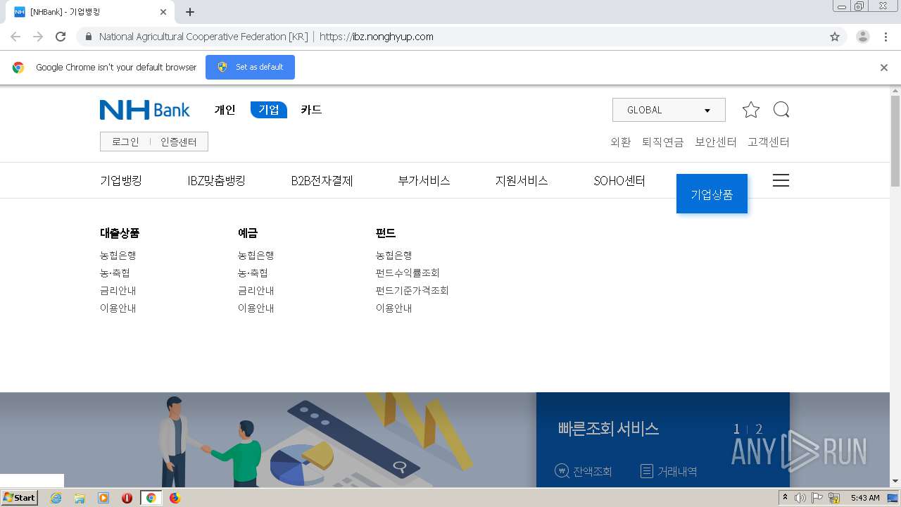Open the 펀드기준가격조회 link
901x507 pixels.
point(412,290)
